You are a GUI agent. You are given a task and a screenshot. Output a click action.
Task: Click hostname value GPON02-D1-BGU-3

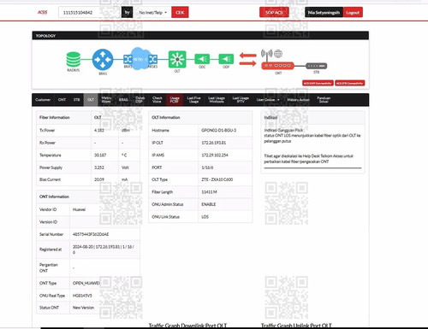219,130
